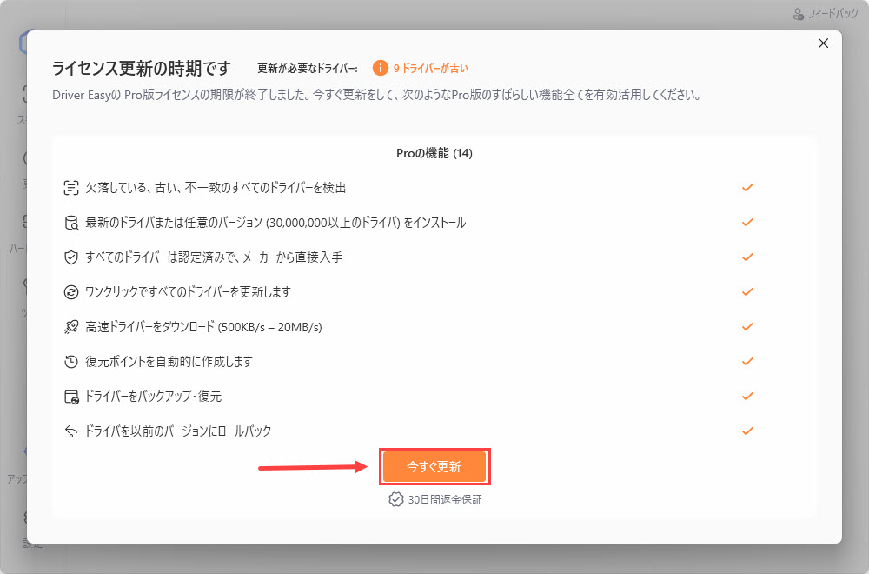Viewport: 869px width, 574px height.
Task: Click the guarantee badge icon beside 30日間返金保証
Action: [x=395, y=500]
